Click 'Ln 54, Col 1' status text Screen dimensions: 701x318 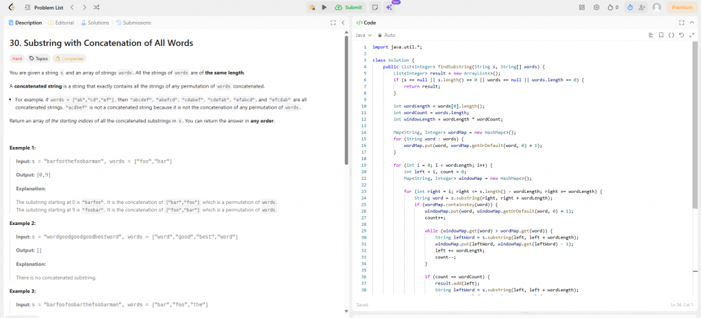pyautogui.click(x=682, y=305)
